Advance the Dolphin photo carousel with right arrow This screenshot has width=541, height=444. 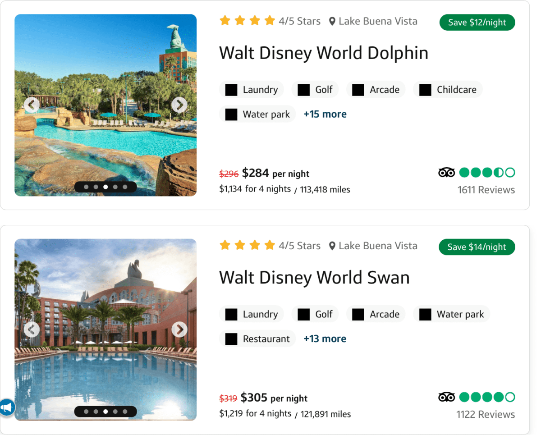pos(179,105)
